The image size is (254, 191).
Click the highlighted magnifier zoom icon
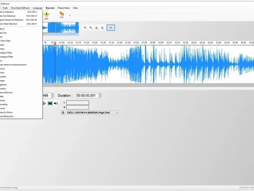110,28
